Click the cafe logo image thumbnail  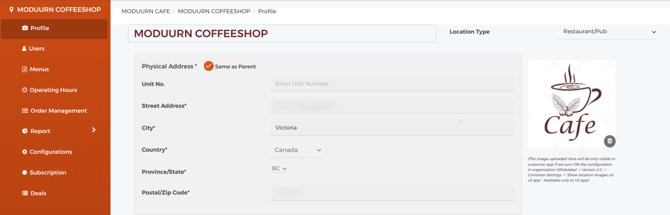pos(571,104)
